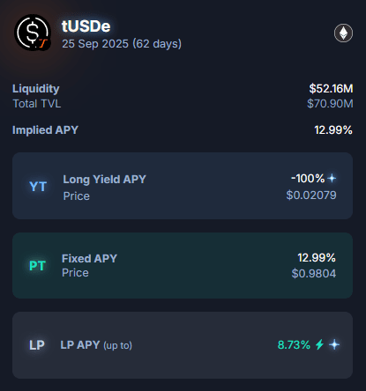Click the $70.90M Total TVL value
Viewport: 366px width, 391px height.
pyautogui.click(x=330, y=104)
